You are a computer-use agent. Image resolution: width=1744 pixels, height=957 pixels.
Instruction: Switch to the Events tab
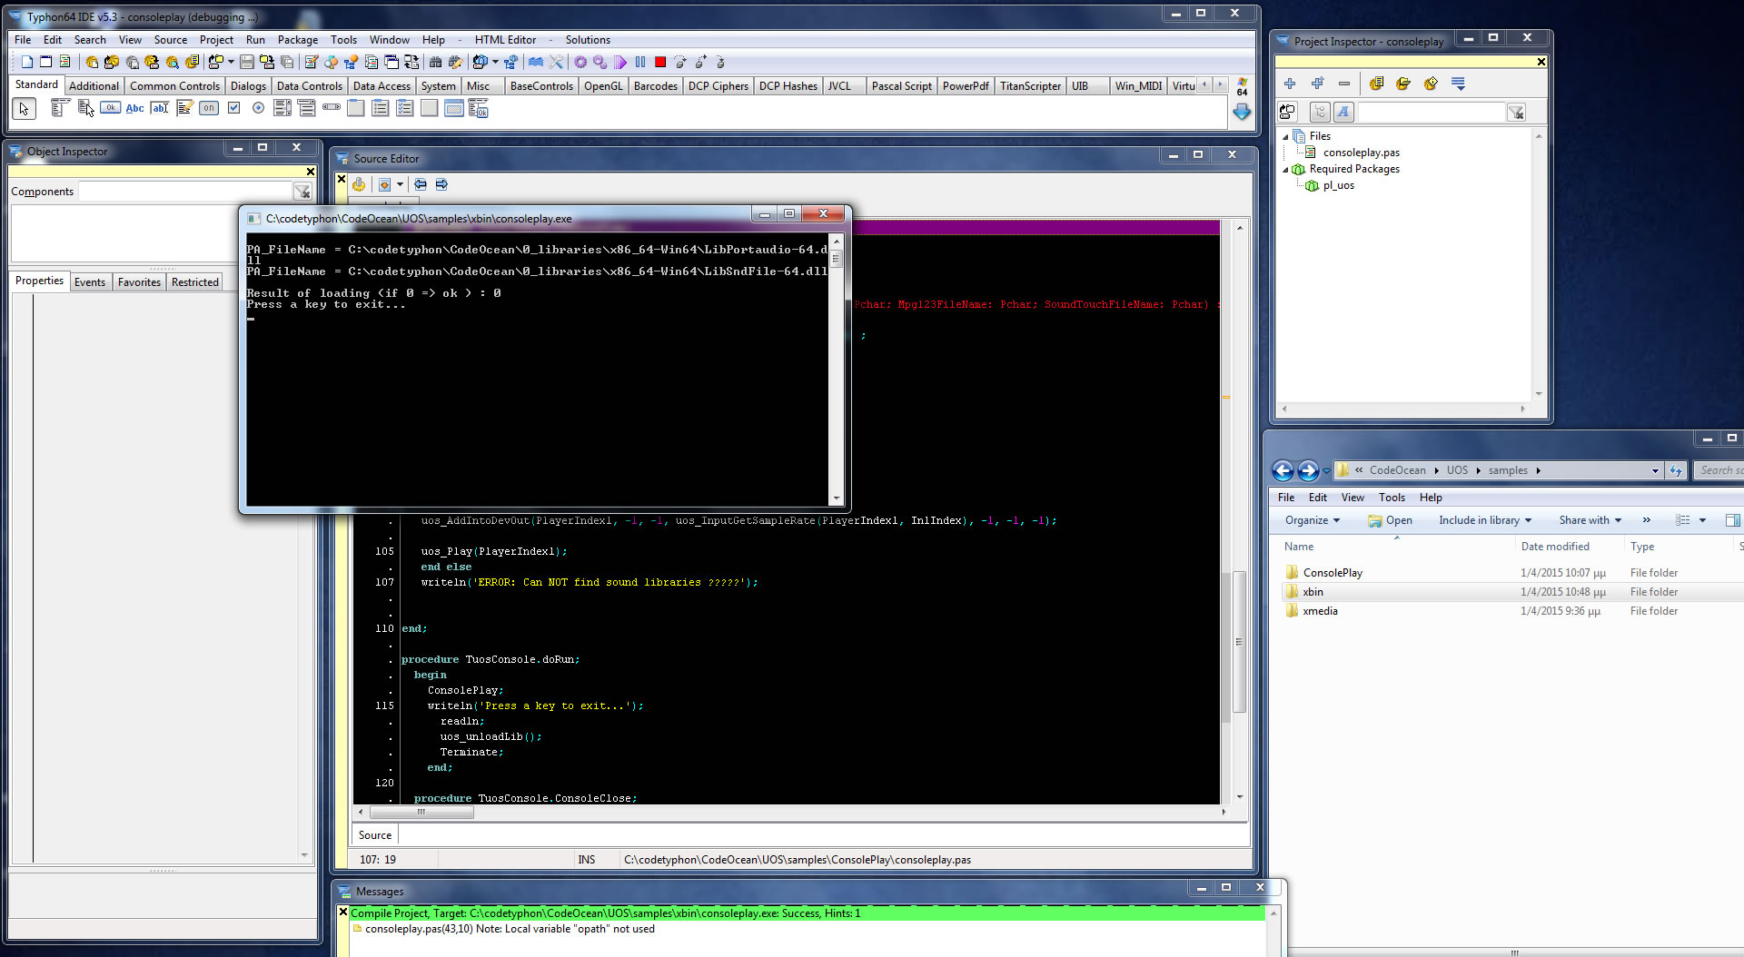tap(90, 282)
